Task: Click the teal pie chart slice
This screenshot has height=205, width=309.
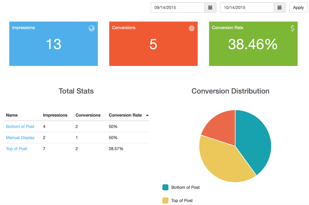Action: click(x=254, y=140)
